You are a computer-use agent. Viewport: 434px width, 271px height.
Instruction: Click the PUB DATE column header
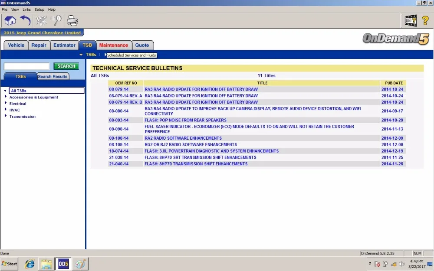(x=394, y=83)
